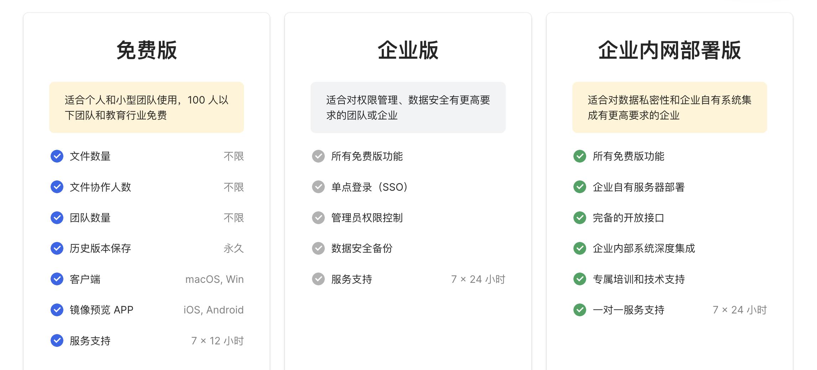Viewport: 817px width, 370px height.
Task: Click green checkmark beside 企业自有服务器部署
Action: (580, 187)
